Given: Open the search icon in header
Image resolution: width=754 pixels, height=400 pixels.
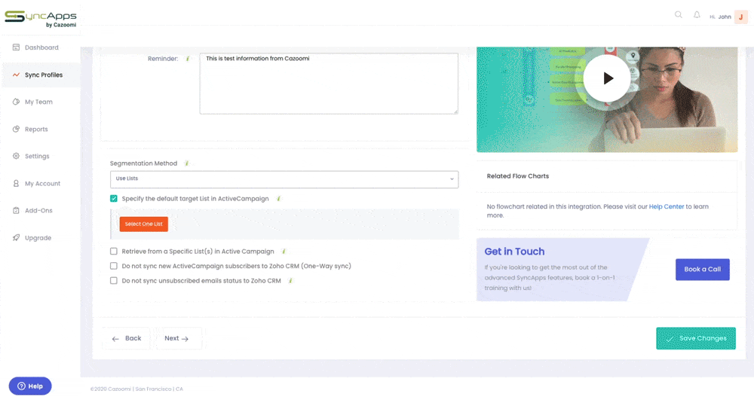Looking at the screenshot, I should (678, 15).
